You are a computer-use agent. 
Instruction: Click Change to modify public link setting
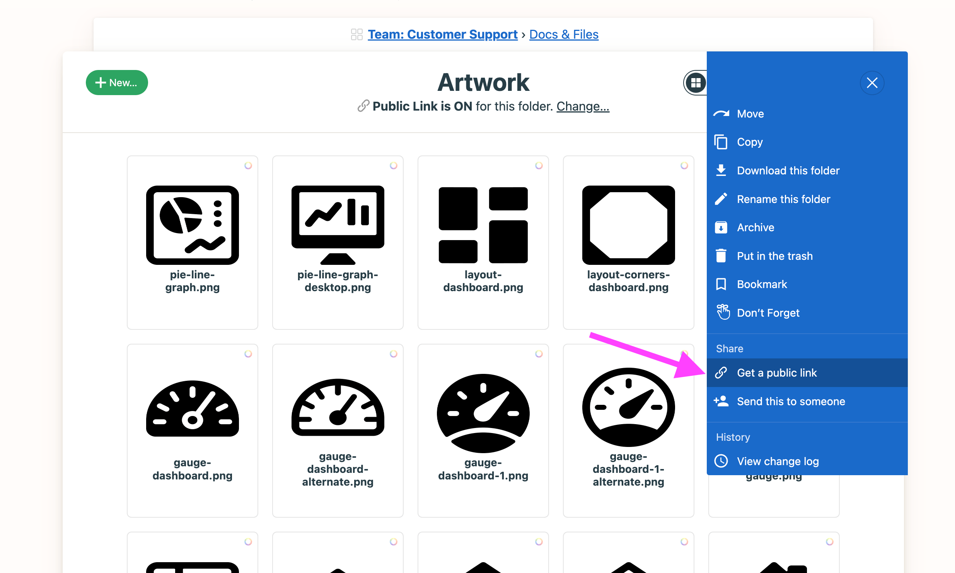[x=583, y=106]
